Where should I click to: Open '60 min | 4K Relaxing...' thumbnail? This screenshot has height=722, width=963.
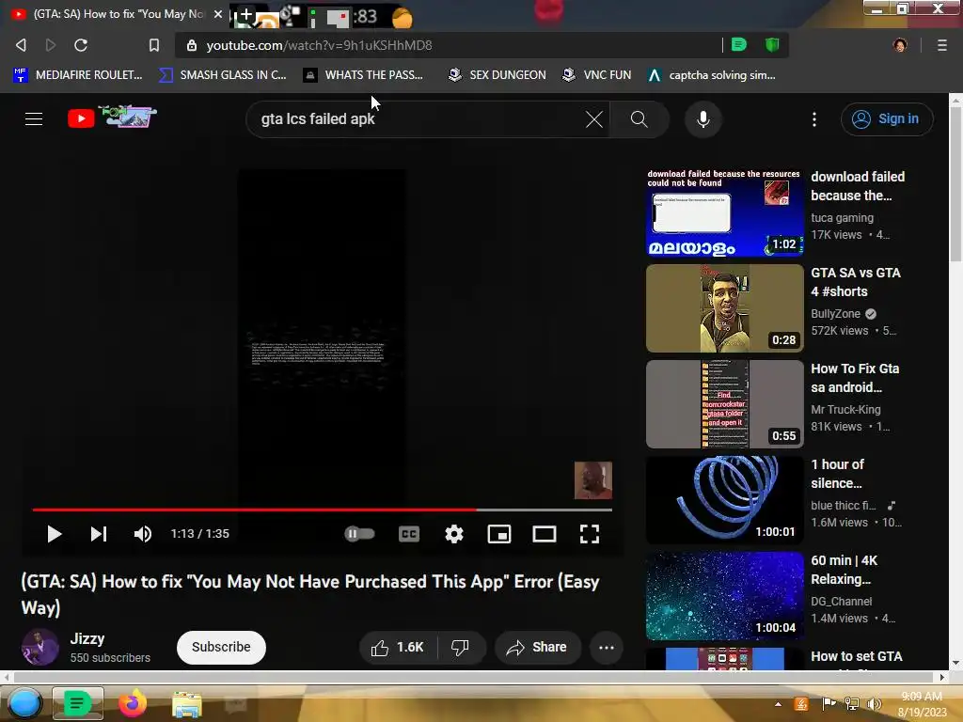(725, 595)
